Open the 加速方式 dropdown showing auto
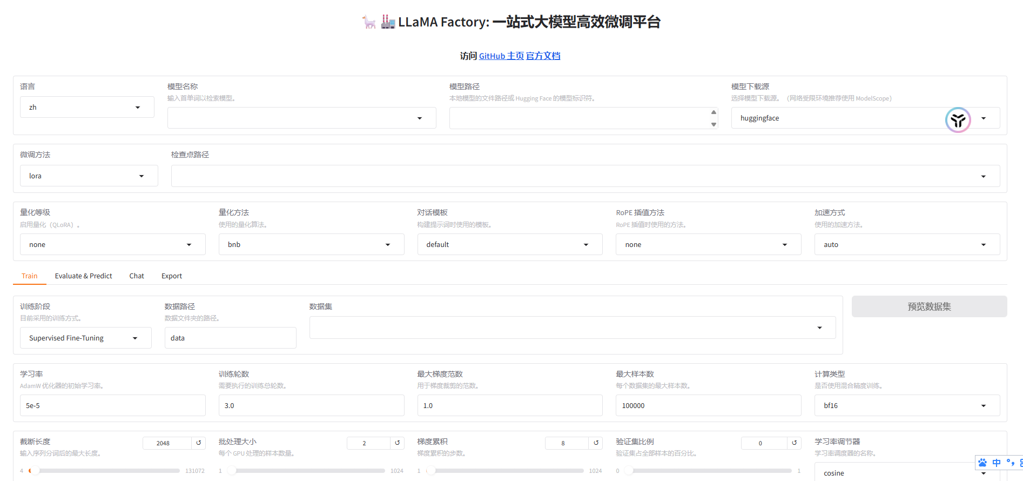 tap(907, 244)
